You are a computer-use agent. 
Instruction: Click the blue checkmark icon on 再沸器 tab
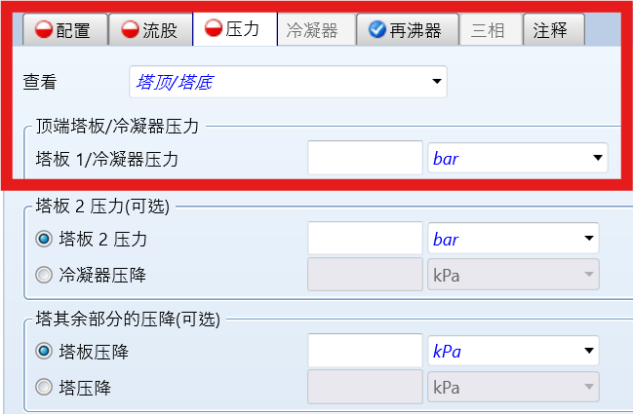pyautogui.click(x=377, y=30)
